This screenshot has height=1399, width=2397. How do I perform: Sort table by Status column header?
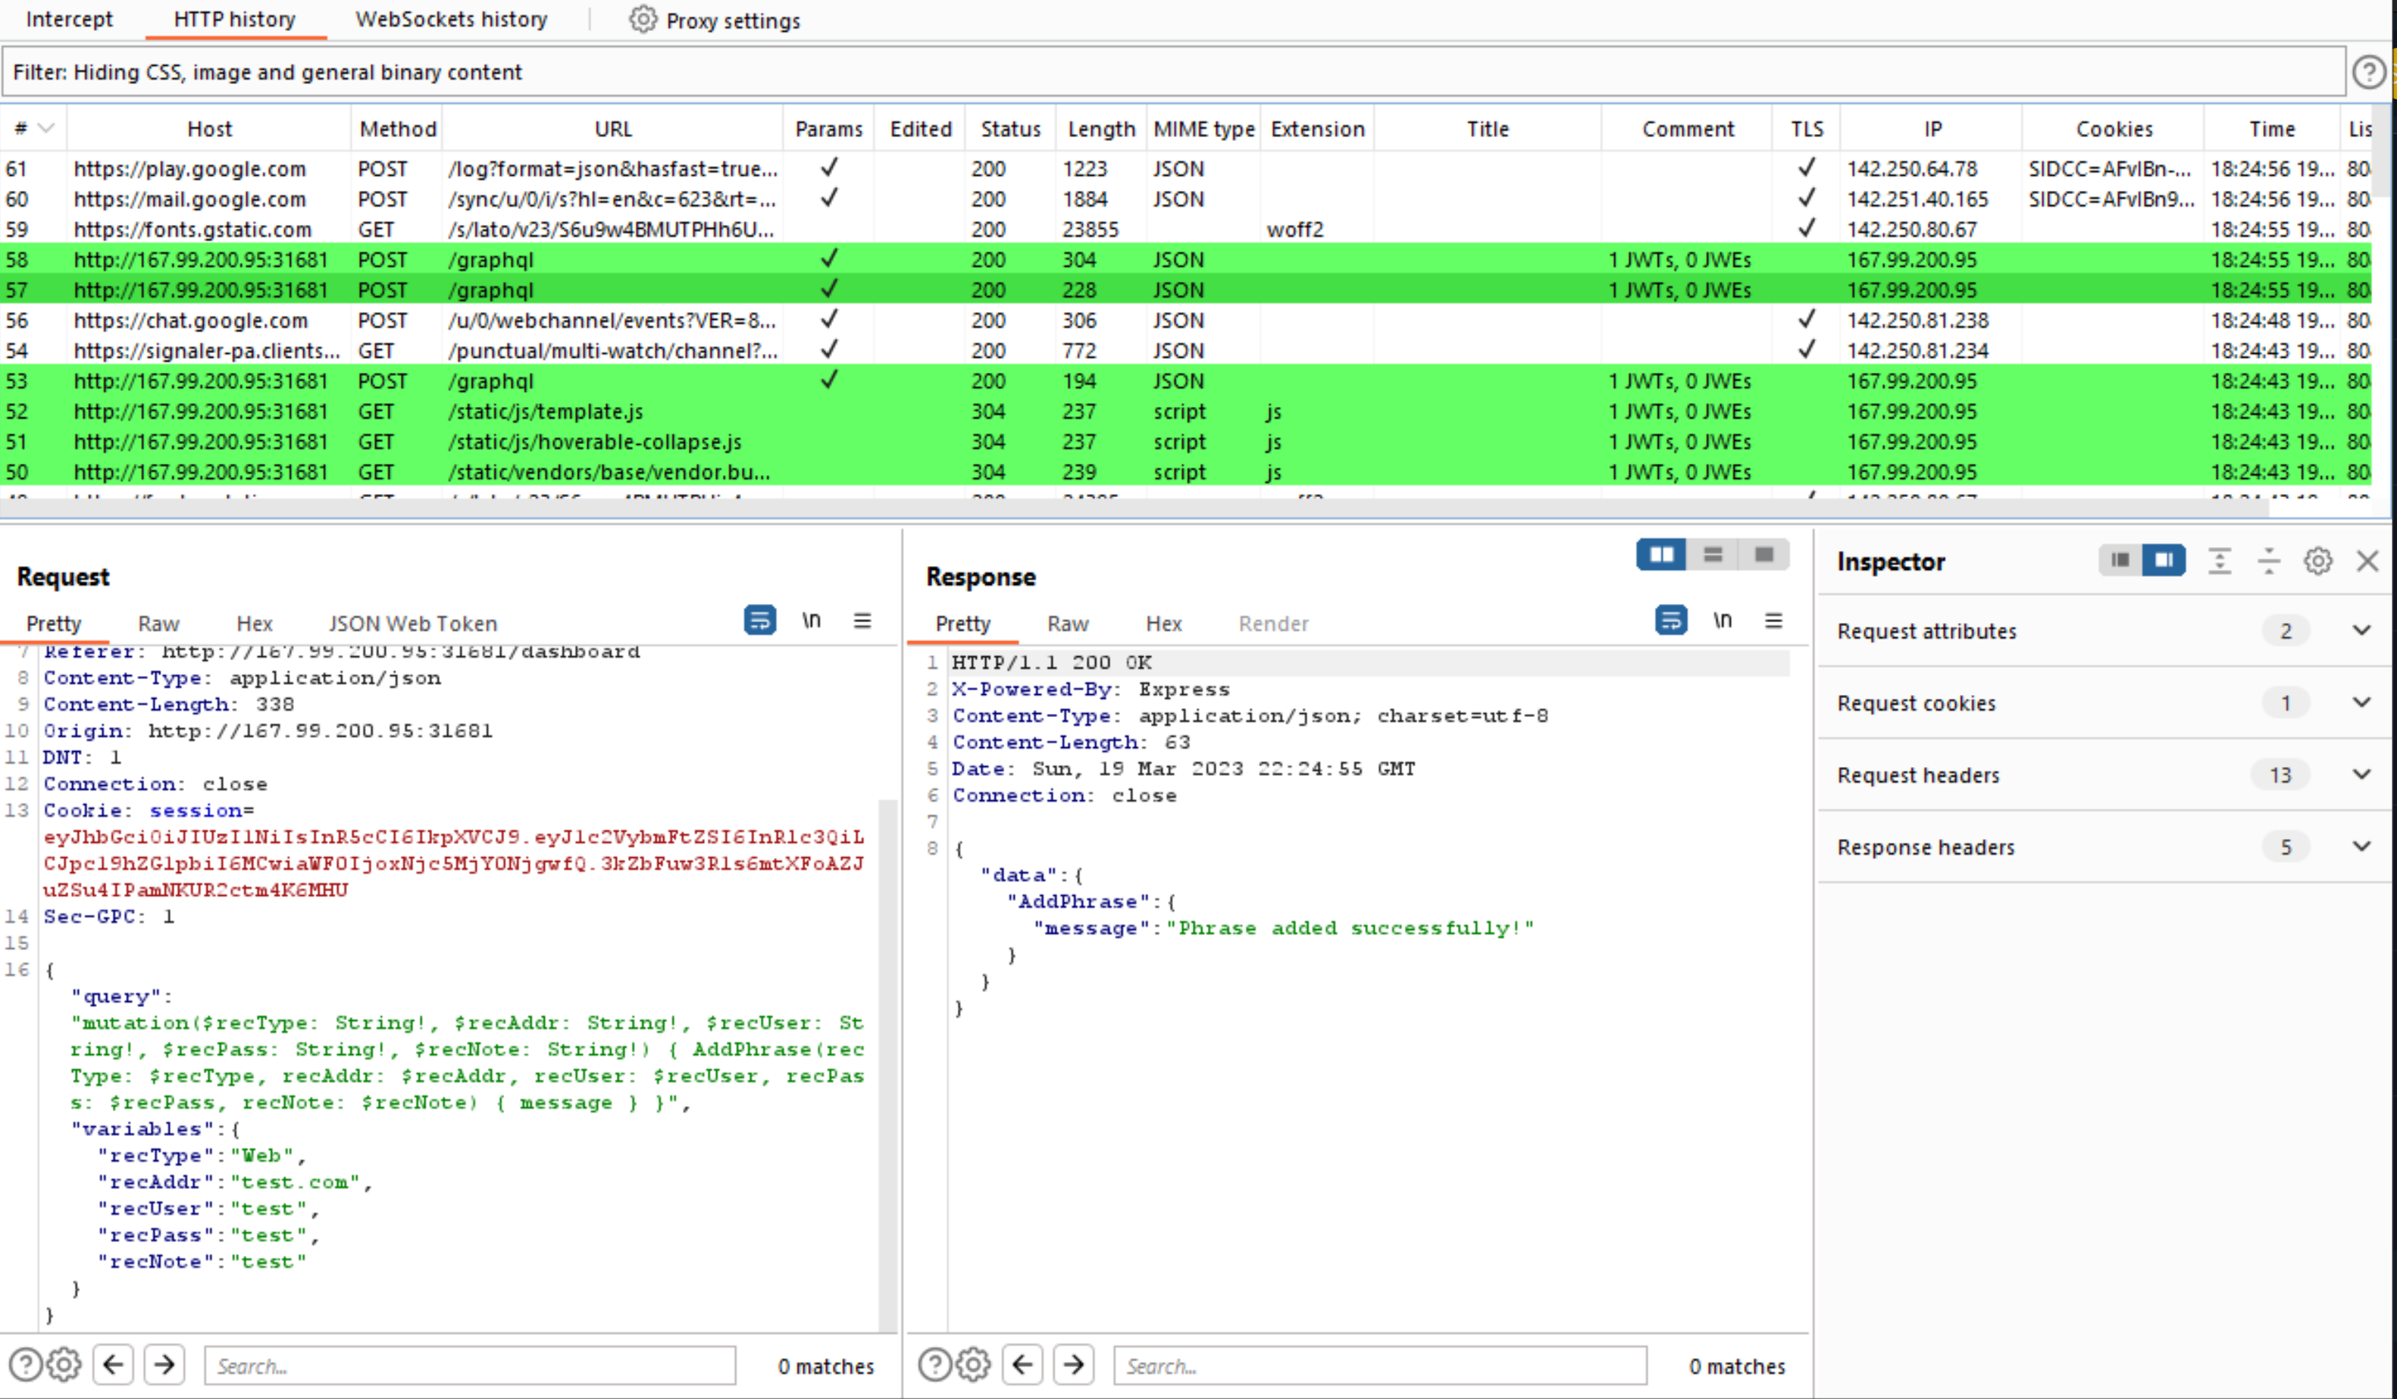pyautogui.click(x=1010, y=130)
